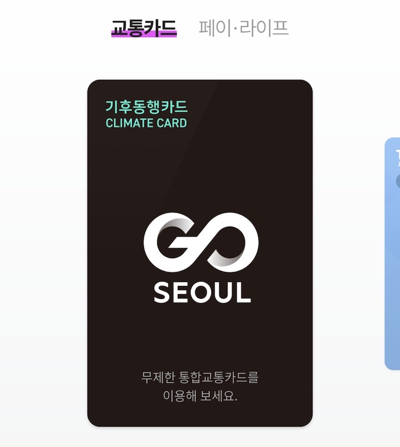
Task: Tap the letter S in SEOUL
Action: pyautogui.click(x=163, y=293)
